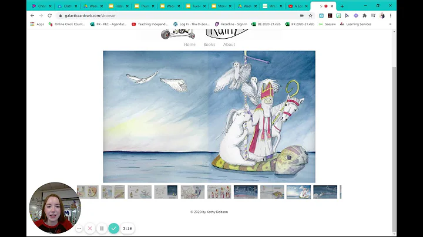This screenshot has width=423, height=237.
Task: Click the camera icon in the address bar
Action: (301, 16)
